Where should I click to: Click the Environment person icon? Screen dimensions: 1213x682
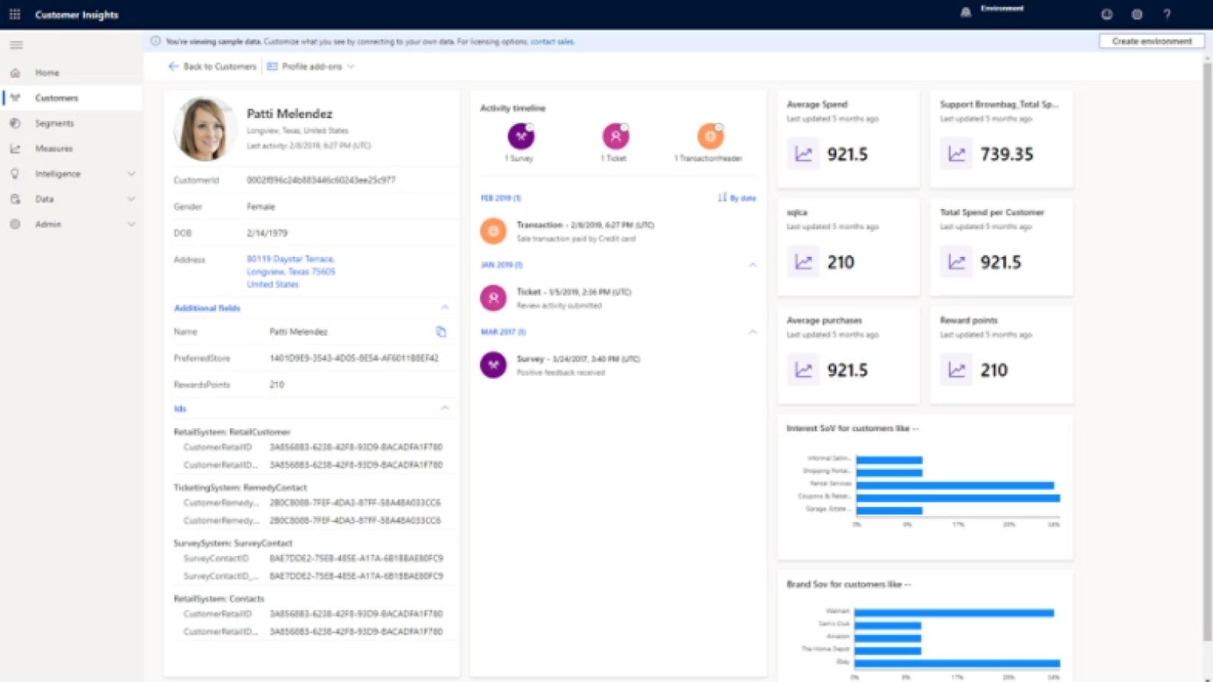tap(966, 13)
